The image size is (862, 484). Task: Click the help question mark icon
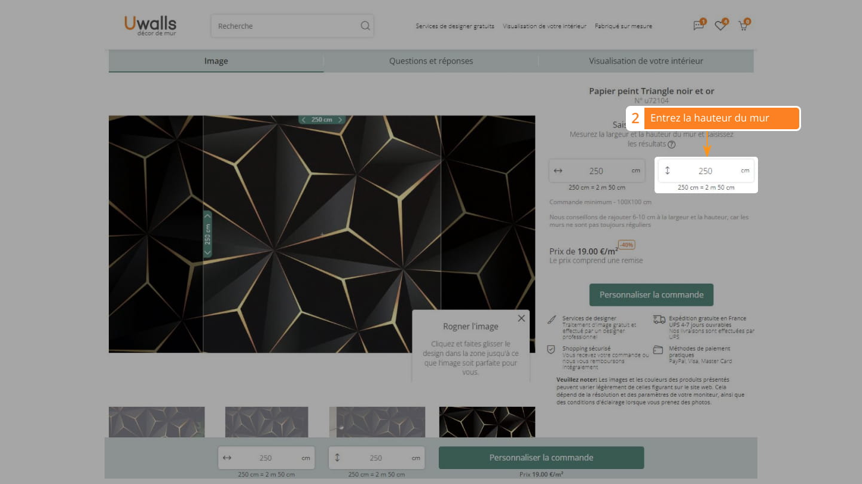tap(672, 144)
